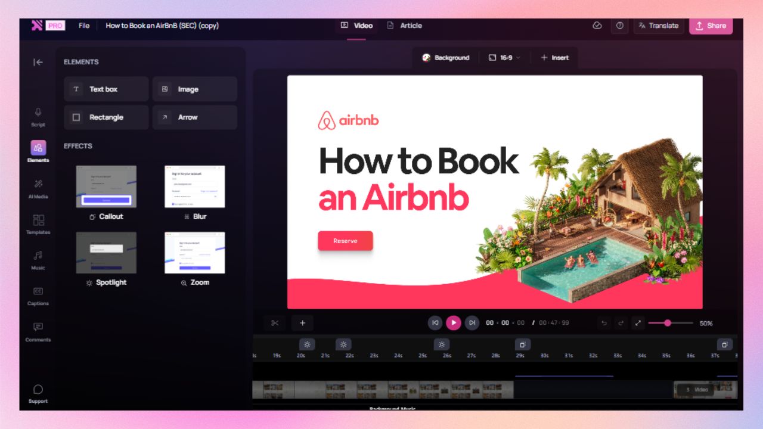Collapse the Elements side panel
This screenshot has width=763, height=429.
pos(38,62)
